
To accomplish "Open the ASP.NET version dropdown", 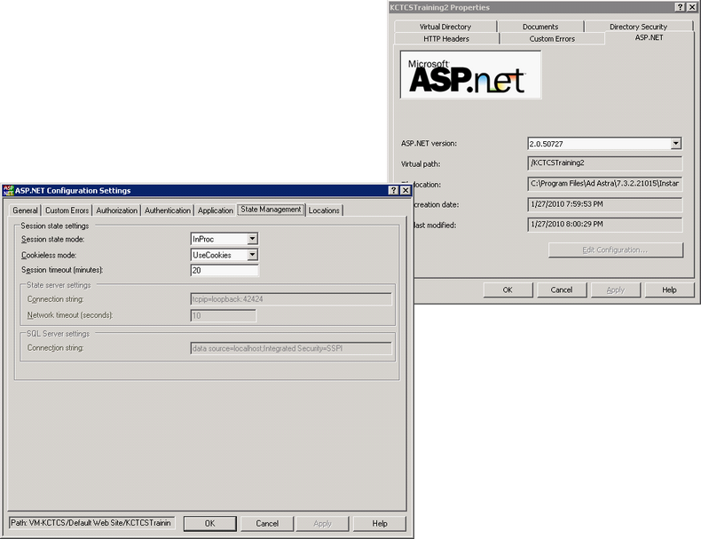I will pos(675,143).
